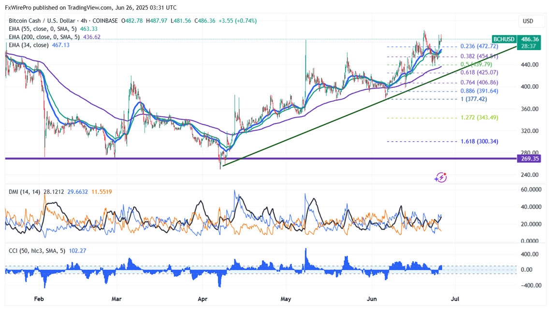The height and width of the screenshot is (309, 550).
Task: Click the 29.6632 blue DMI value
Action: tap(77, 192)
